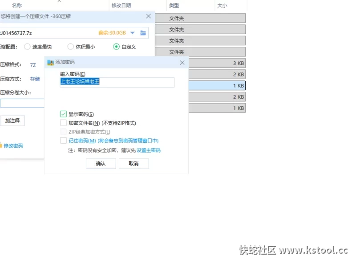Click the 加注释 button

coord(12,121)
